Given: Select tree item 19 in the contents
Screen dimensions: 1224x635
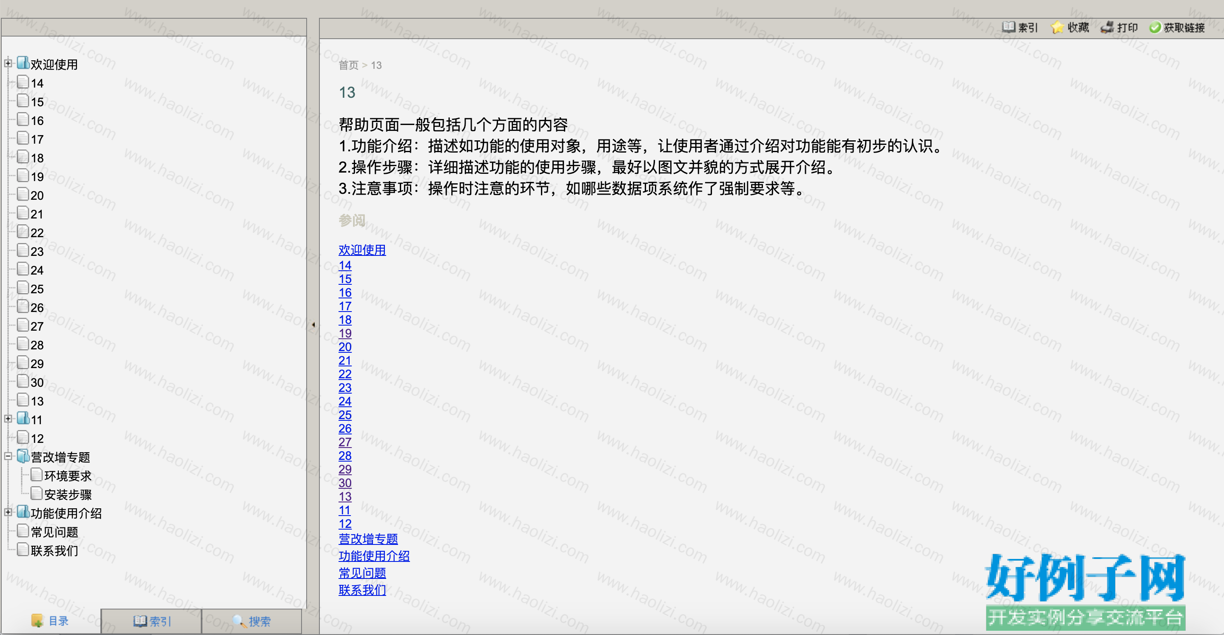Looking at the screenshot, I should tap(37, 177).
